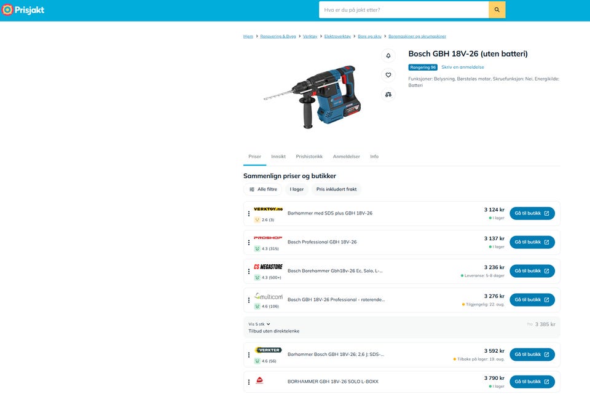
Task: Click the yellow search magnifier button
Action: click(x=497, y=10)
